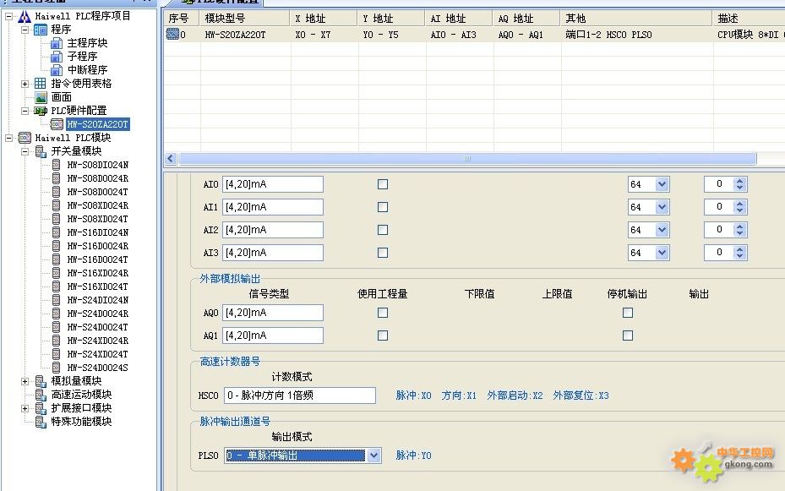
Task: Select the 中断程序 icon in the tree
Action: 57,71
